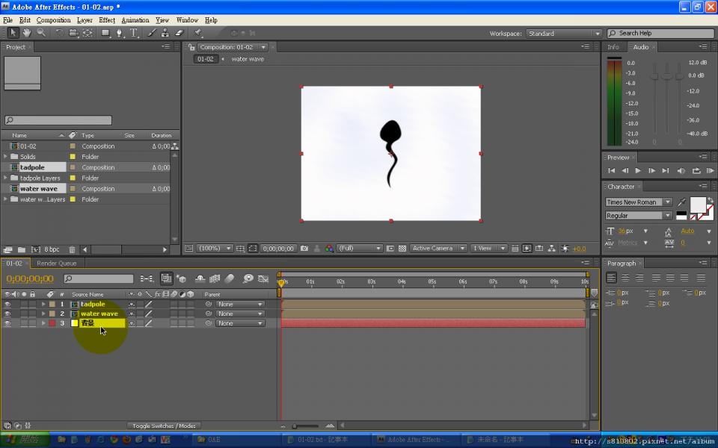Toggle eye icon on layer 3
The width and height of the screenshot is (718, 448).
[x=7, y=324]
